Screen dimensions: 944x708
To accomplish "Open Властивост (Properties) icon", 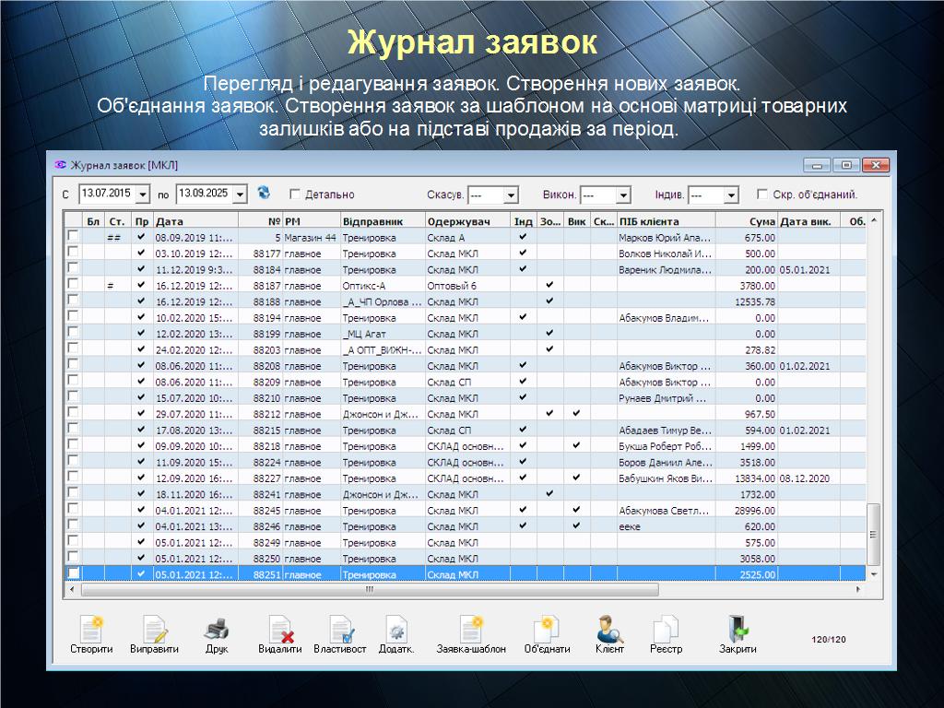I will click(340, 630).
